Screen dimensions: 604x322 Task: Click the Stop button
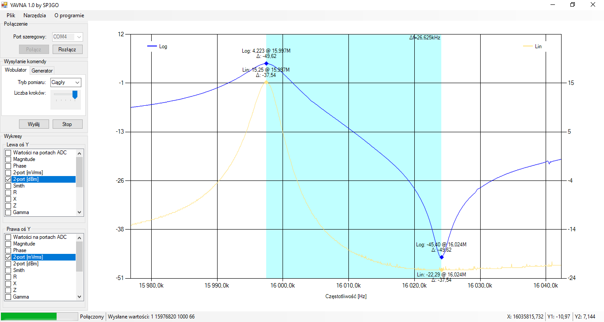67,124
